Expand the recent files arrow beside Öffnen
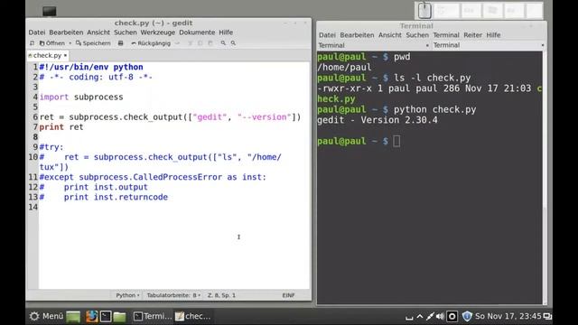578x325 pixels. pos(70,43)
